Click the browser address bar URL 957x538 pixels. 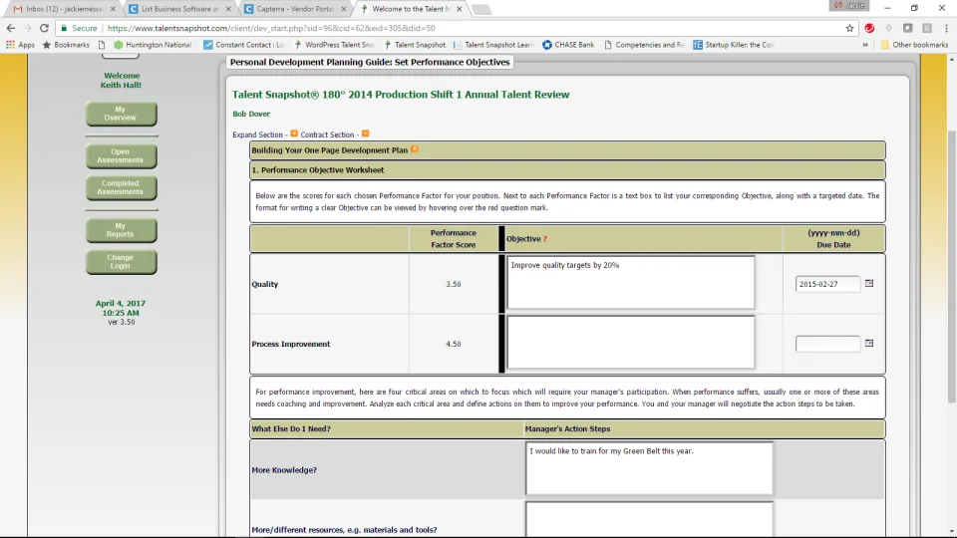(271, 28)
